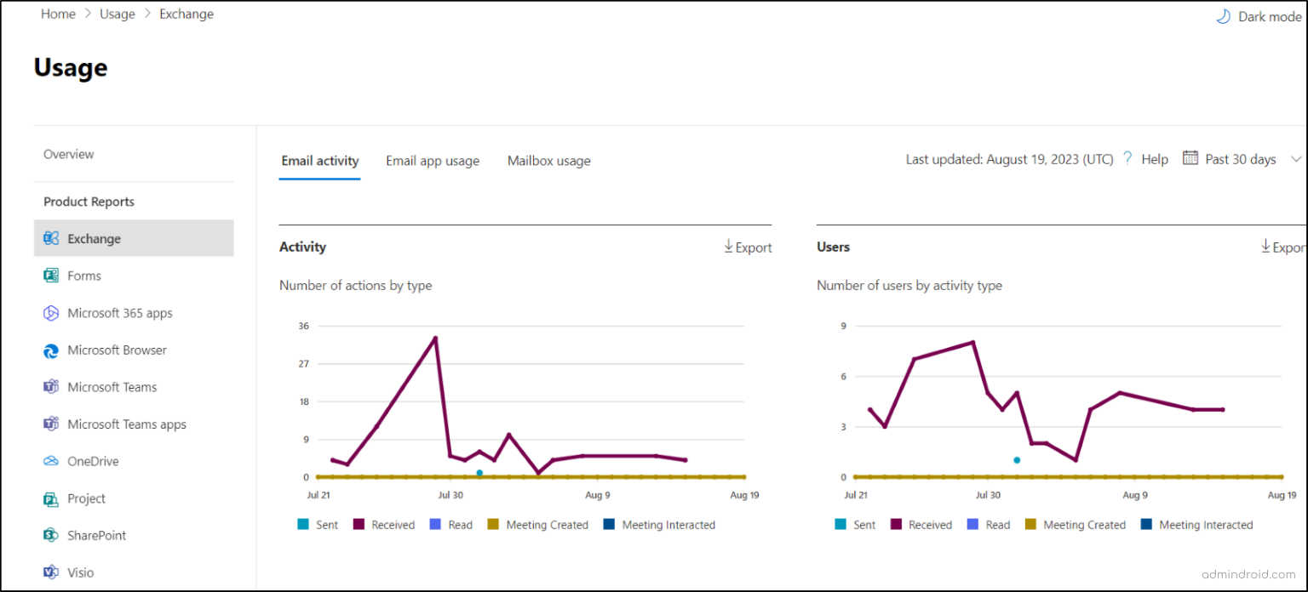Image resolution: width=1308 pixels, height=592 pixels.
Task: Hide the Received series in Activity legend
Action: [x=383, y=525]
